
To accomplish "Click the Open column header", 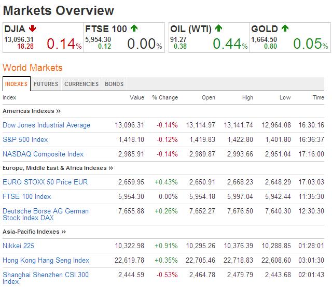I will pos(209,97).
